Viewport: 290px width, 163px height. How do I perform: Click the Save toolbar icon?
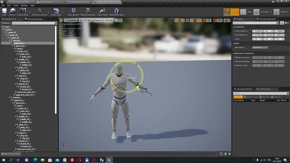point(4,11)
